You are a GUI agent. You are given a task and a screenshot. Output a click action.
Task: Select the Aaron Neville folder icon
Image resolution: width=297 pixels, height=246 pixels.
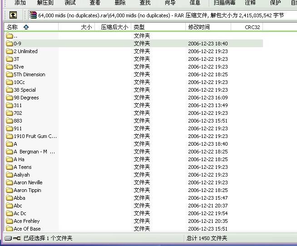pyautogui.click(x=9, y=182)
